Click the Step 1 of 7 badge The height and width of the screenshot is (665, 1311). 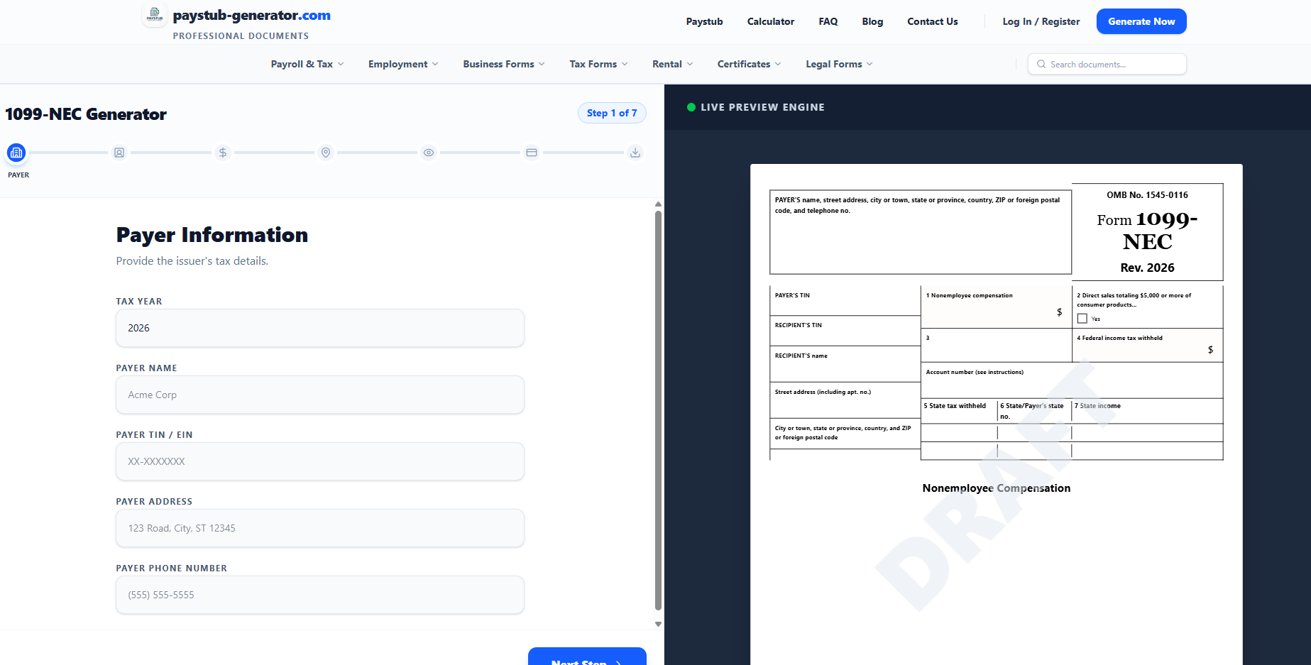612,113
